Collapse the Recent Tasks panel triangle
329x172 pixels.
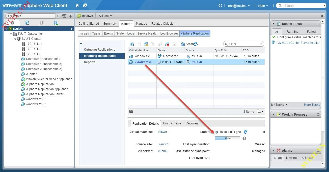[273, 24]
